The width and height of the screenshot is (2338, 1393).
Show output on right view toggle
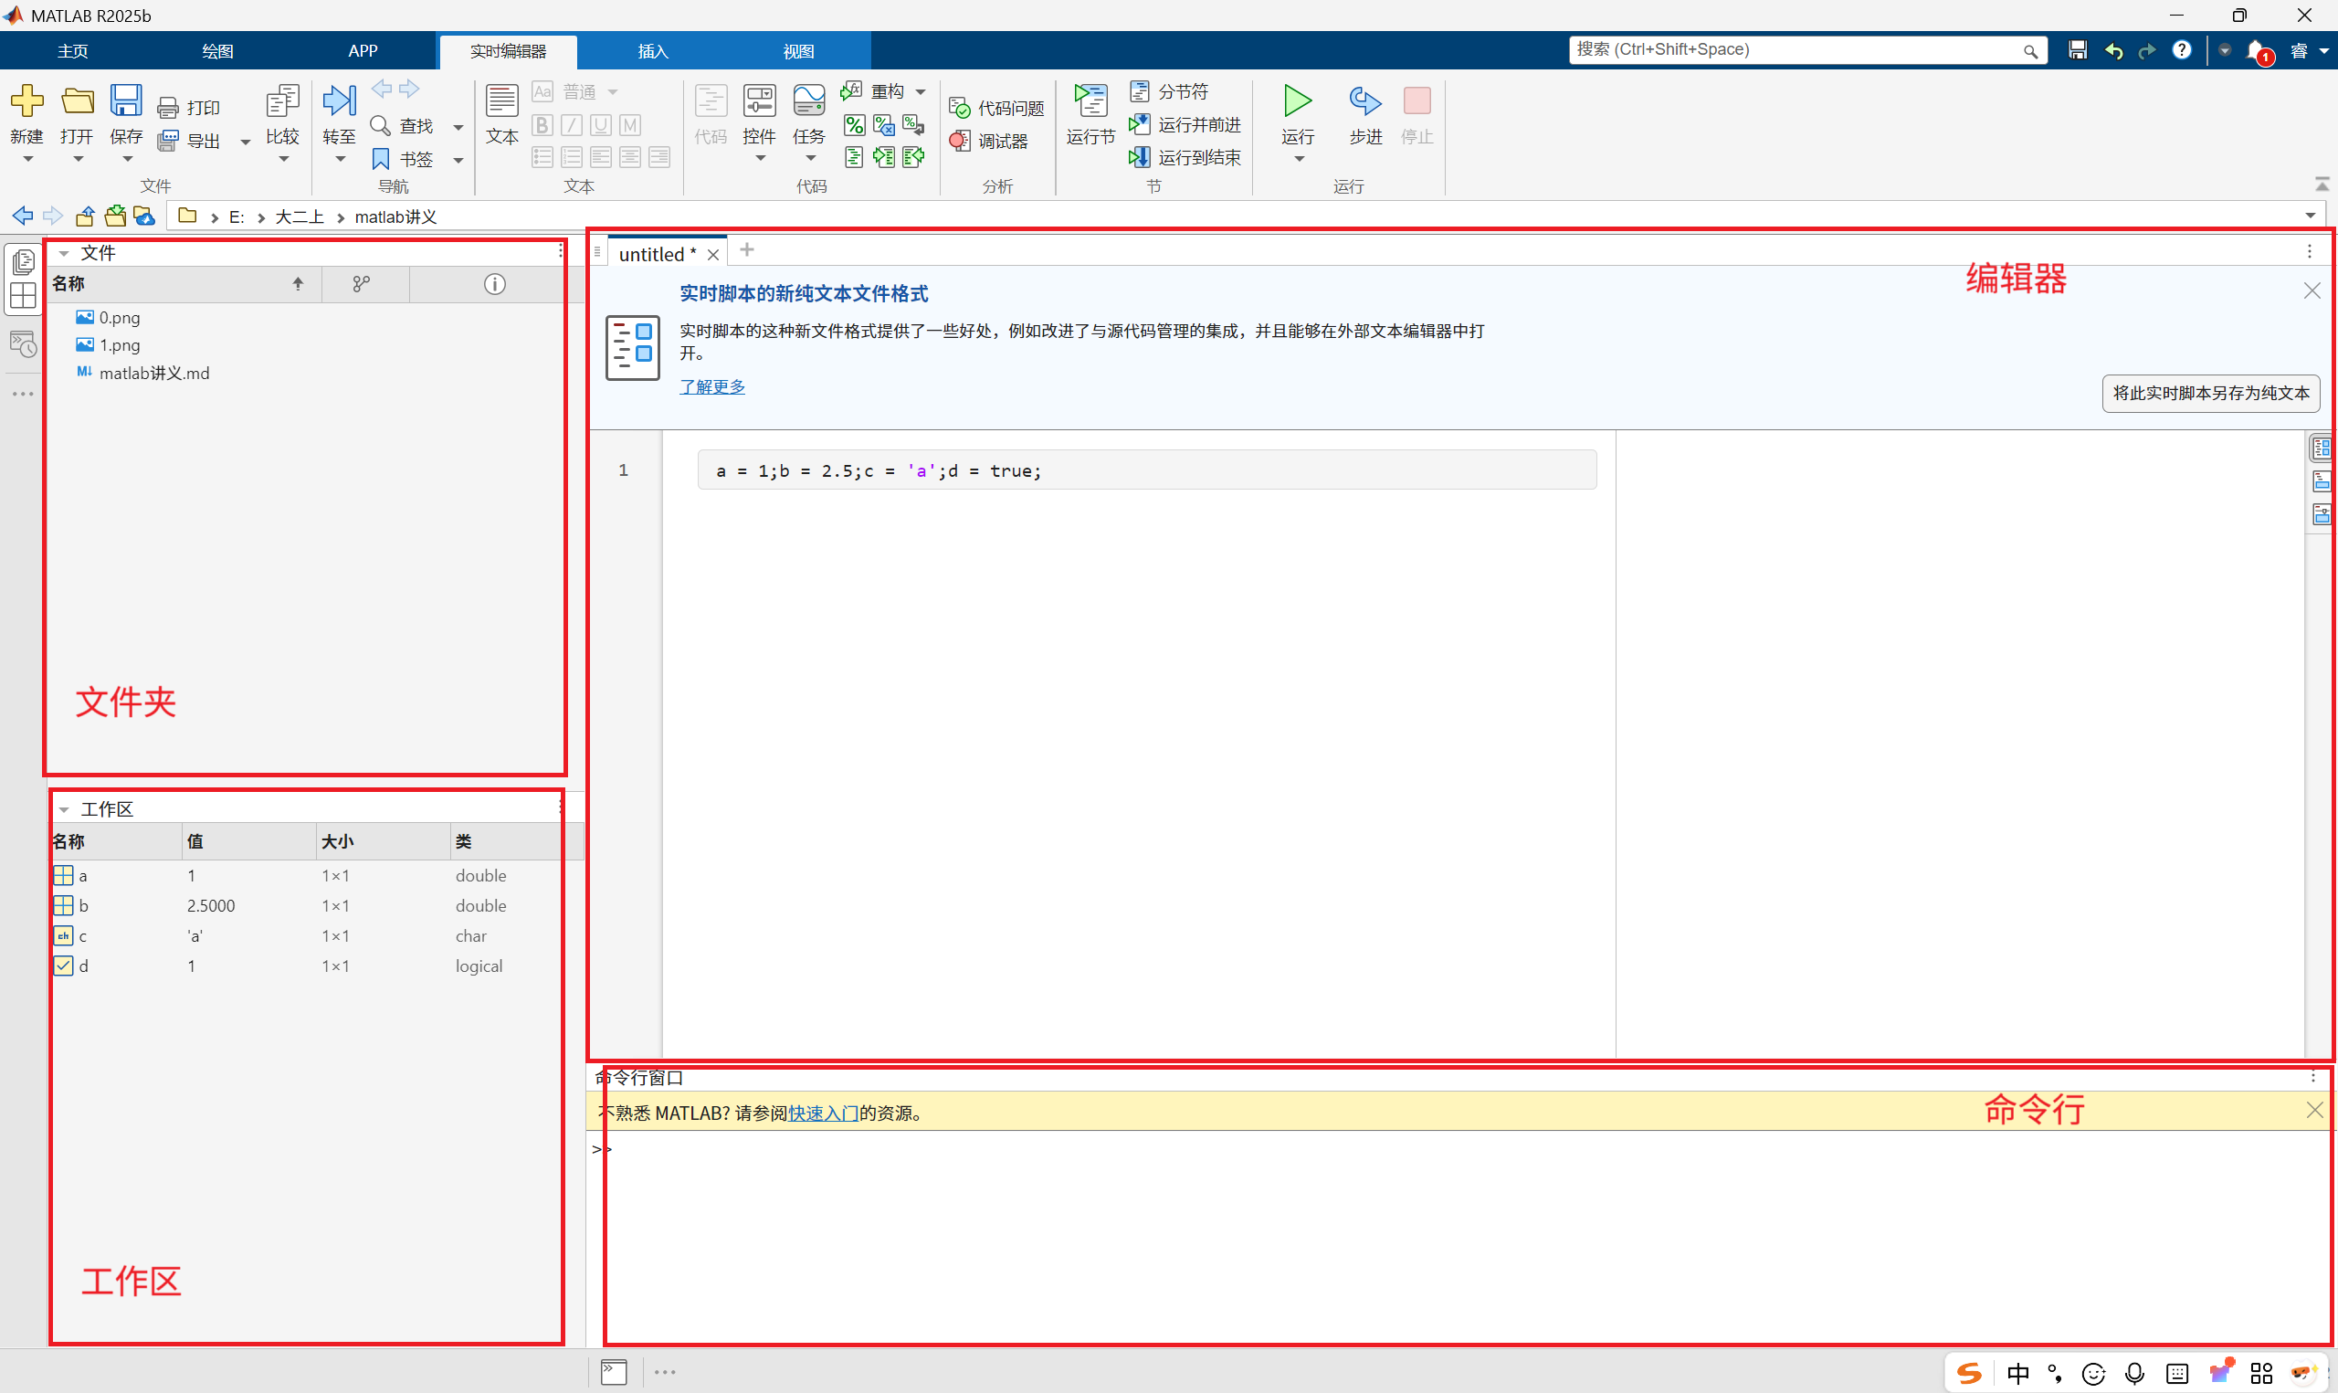tap(2322, 448)
